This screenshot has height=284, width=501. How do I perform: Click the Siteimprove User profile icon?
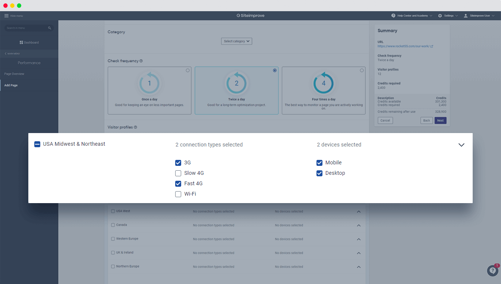(466, 16)
